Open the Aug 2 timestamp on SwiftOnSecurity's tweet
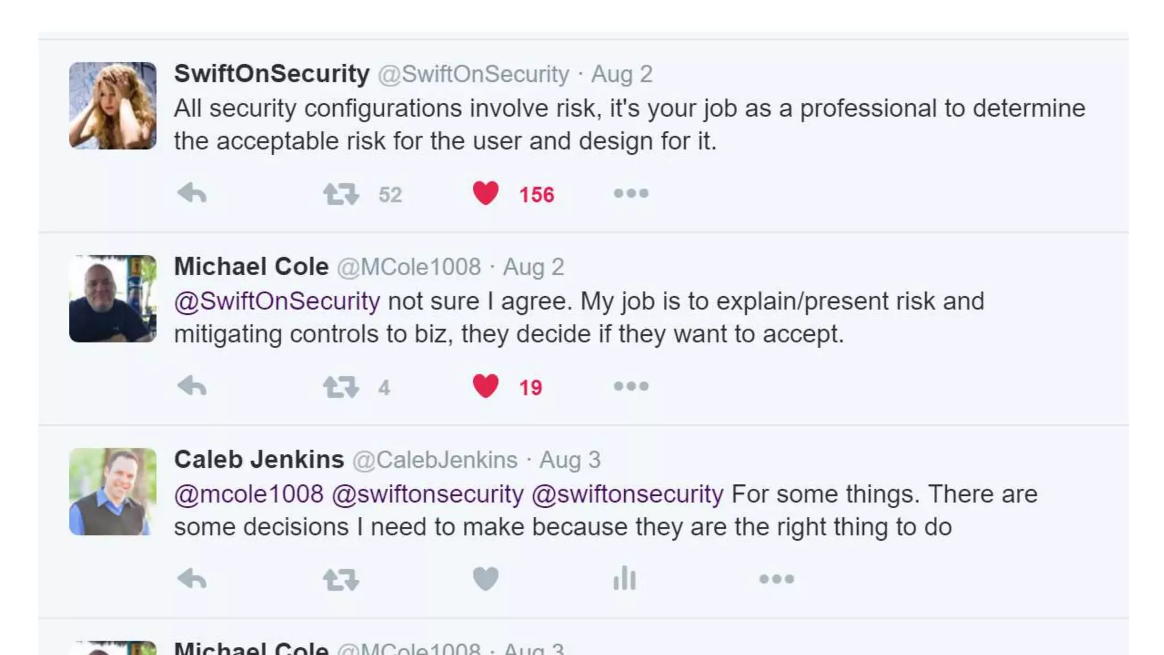 tap(622, 74)
